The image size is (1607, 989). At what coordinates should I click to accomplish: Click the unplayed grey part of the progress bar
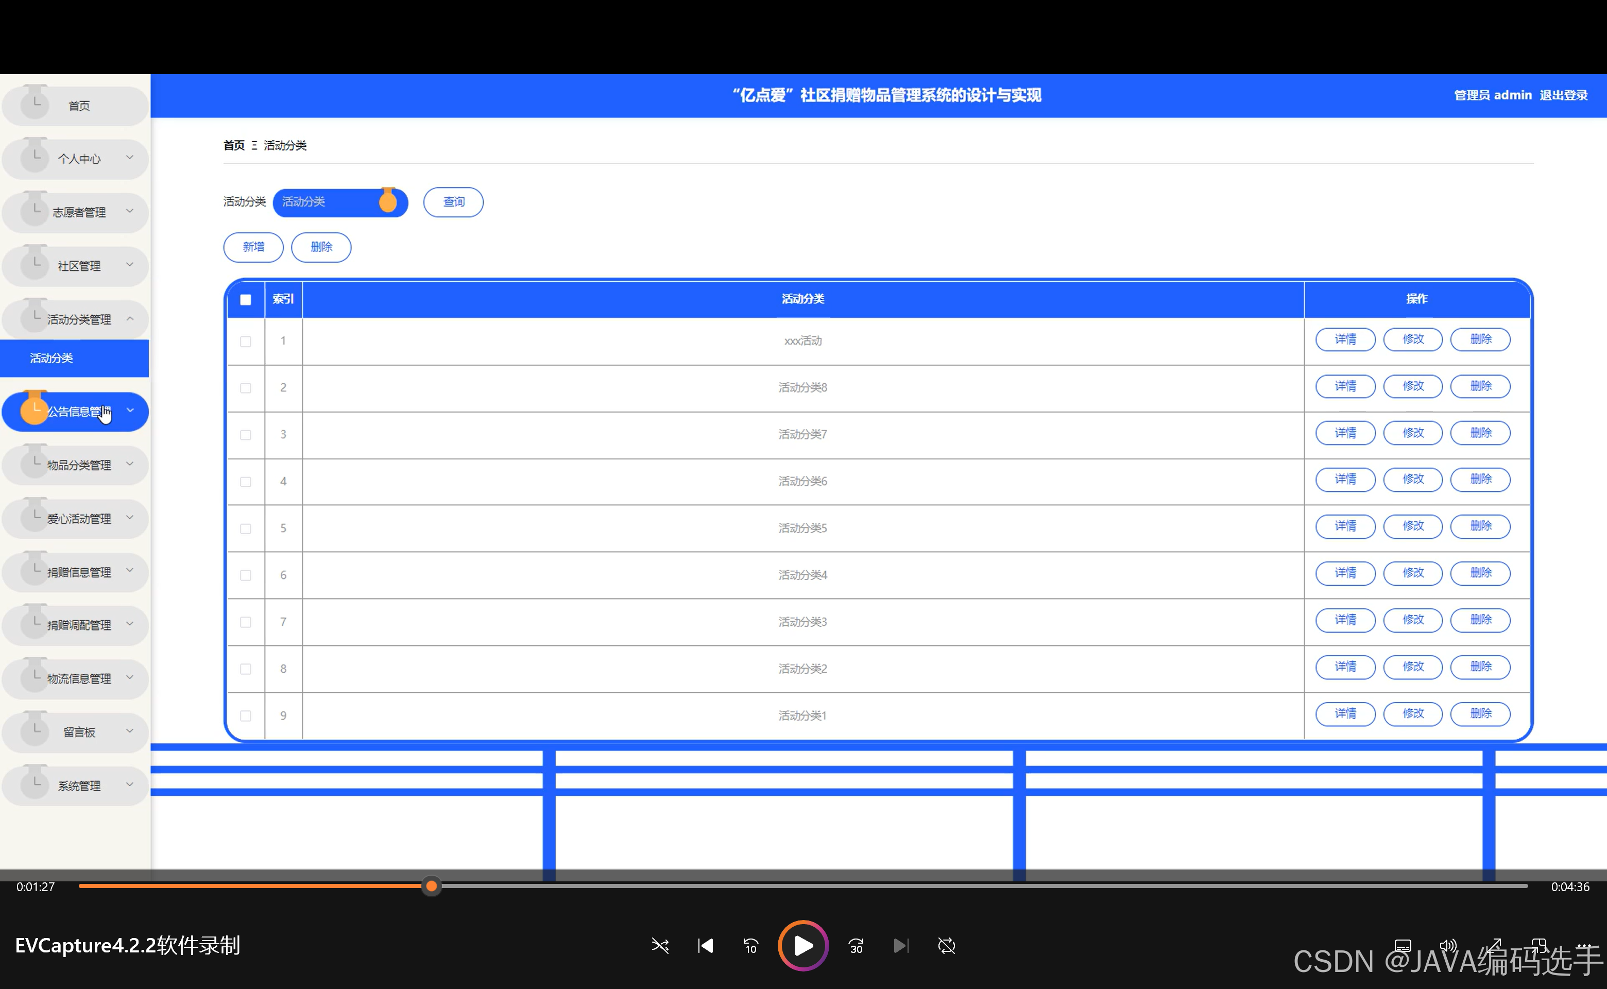click(984, 887)
